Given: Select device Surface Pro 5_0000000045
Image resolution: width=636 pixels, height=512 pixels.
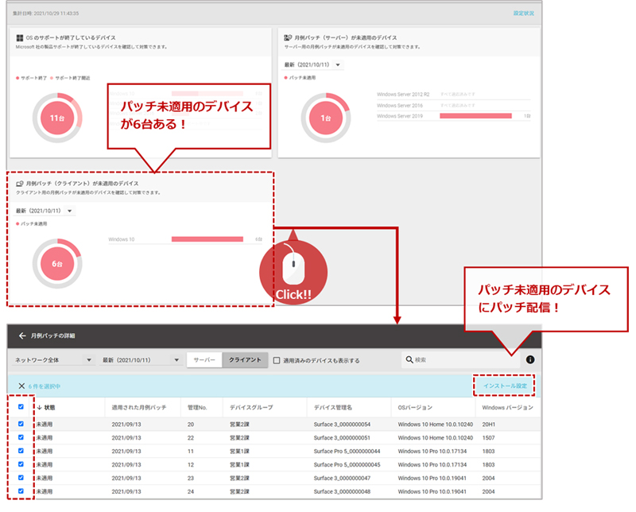Looking at the screenshot, I should pos(347,464).
